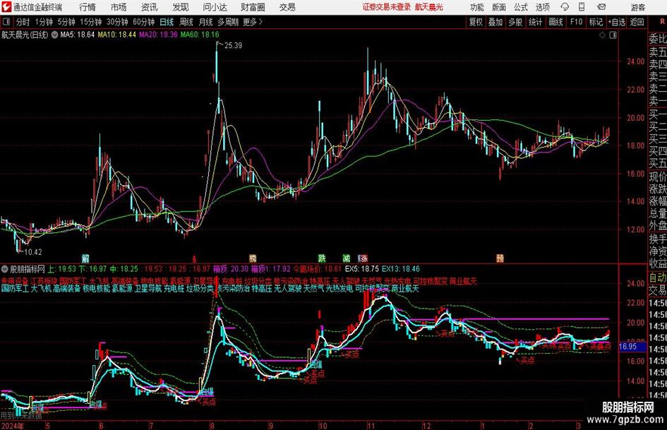Open the 问小达 menu
The image size is (667, 430).
(215, 7)
